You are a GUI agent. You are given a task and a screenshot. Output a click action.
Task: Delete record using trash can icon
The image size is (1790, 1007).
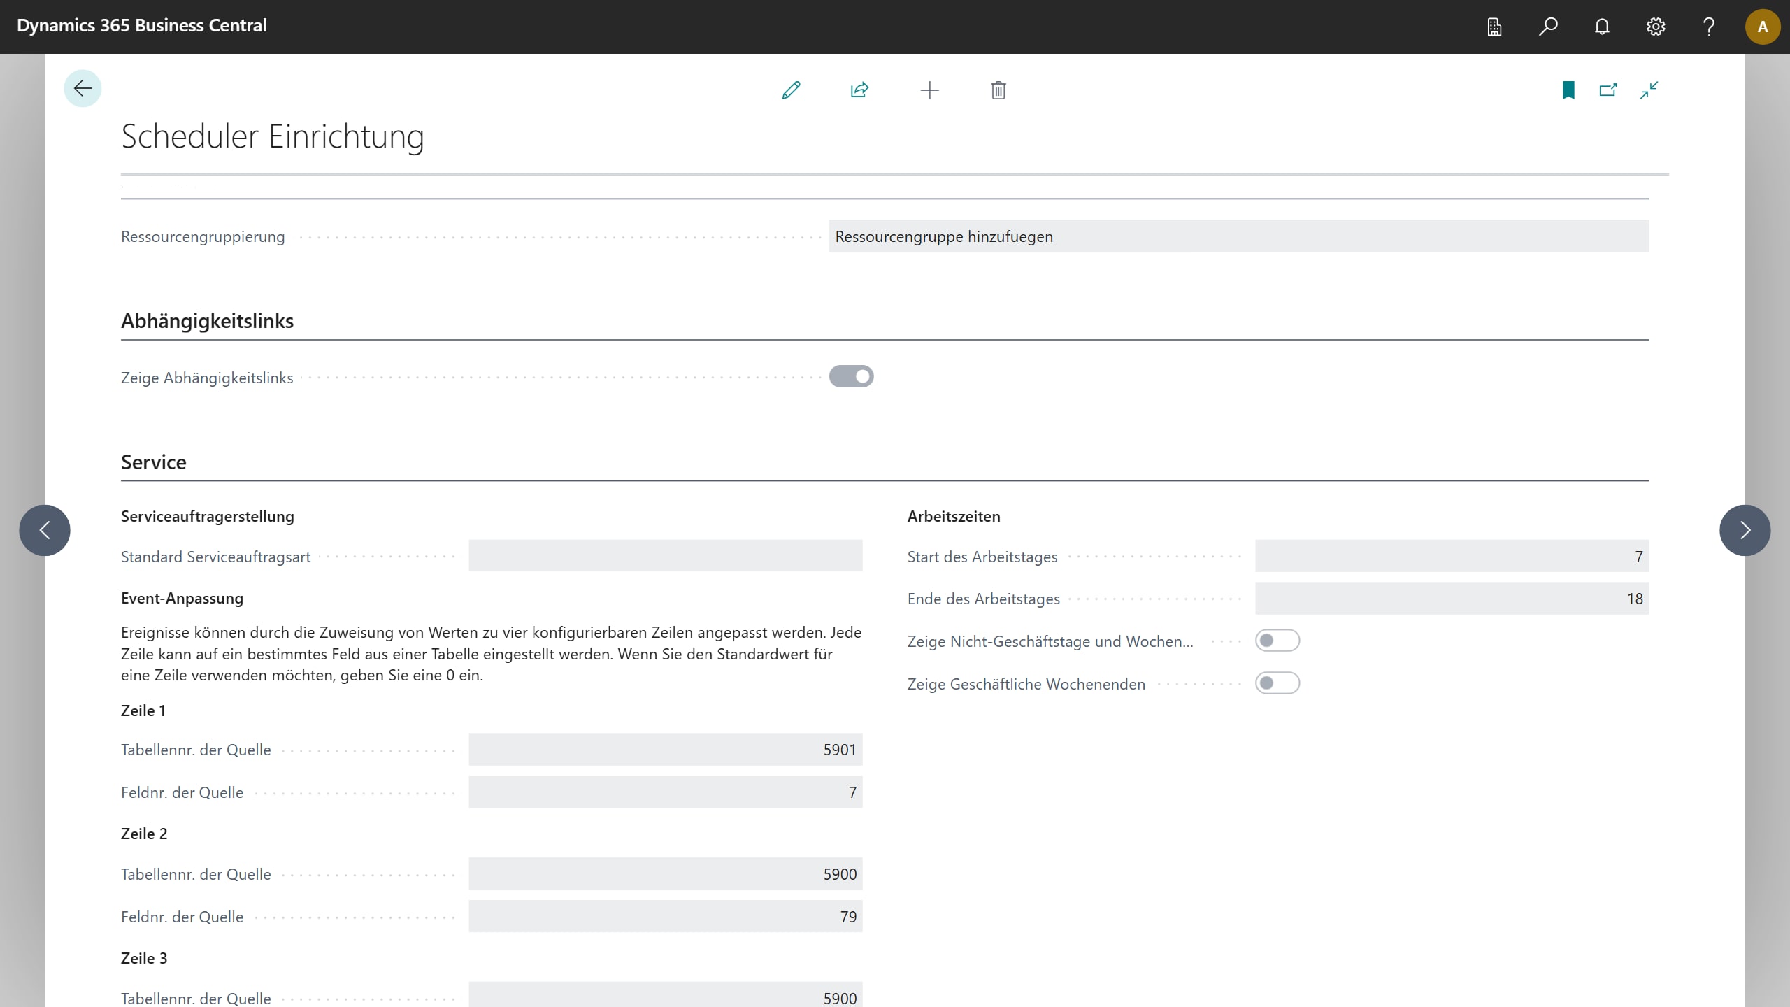coord(998,90)
